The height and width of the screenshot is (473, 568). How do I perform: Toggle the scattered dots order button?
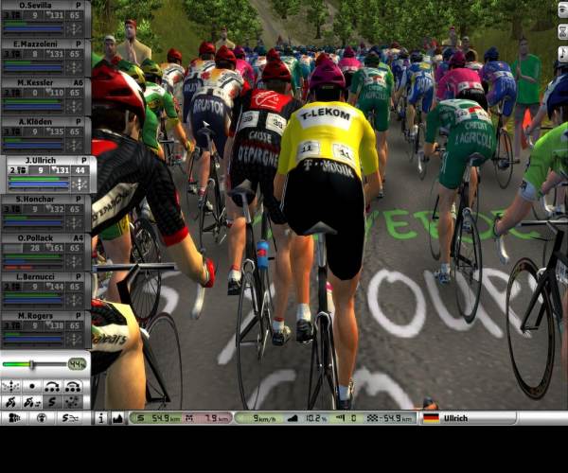point(73,402)
